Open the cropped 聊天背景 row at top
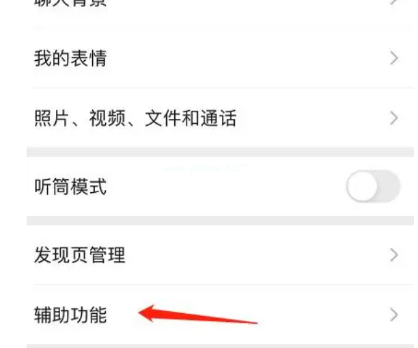This screenshot has height=348, width=418. 220,11
